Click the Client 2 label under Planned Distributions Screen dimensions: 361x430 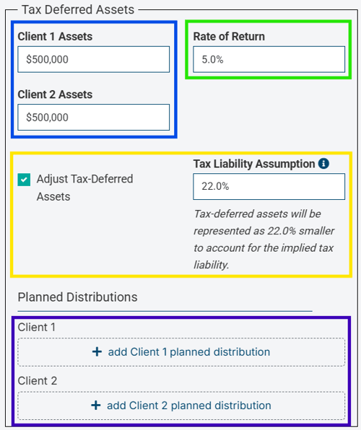(38, 381)
